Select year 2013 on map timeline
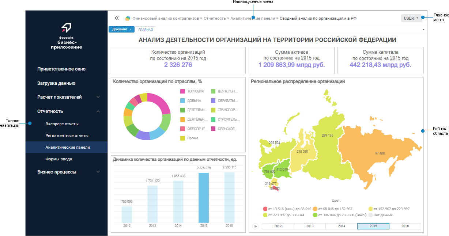The width and height of the screenshot is (449, 236). pos(310,226)
